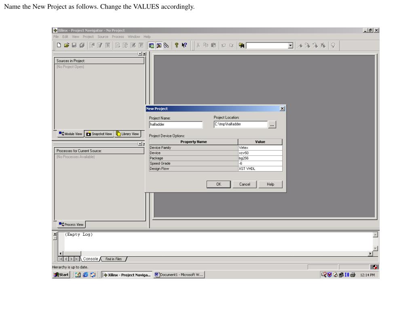Click OK in New Project dialog

click(219, 184)
